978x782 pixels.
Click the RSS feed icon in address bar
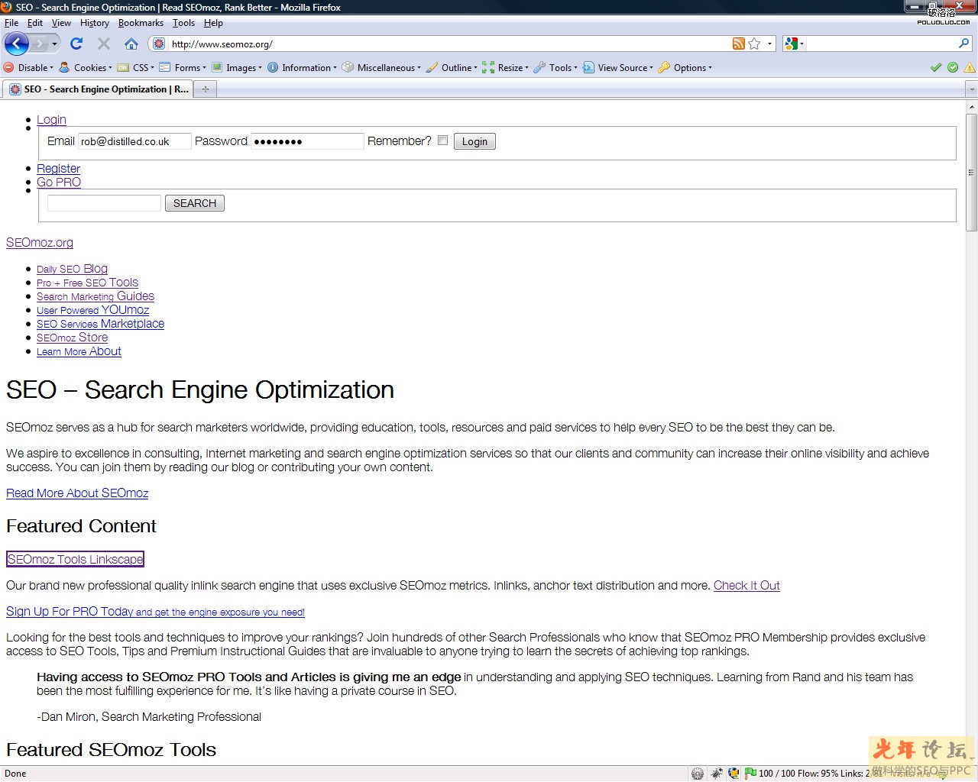(x=738, y=44)
